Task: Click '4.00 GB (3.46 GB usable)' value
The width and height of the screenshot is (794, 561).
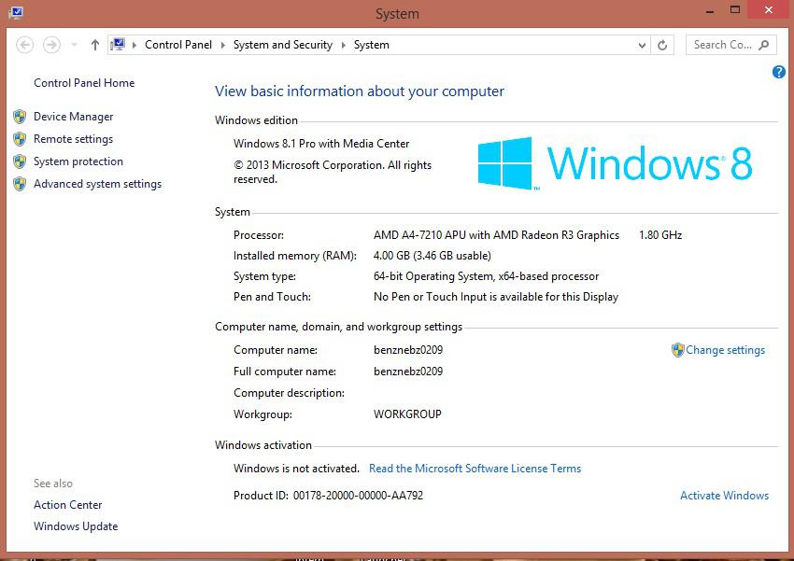Action: pyautogui.click(x=432, y=256)
